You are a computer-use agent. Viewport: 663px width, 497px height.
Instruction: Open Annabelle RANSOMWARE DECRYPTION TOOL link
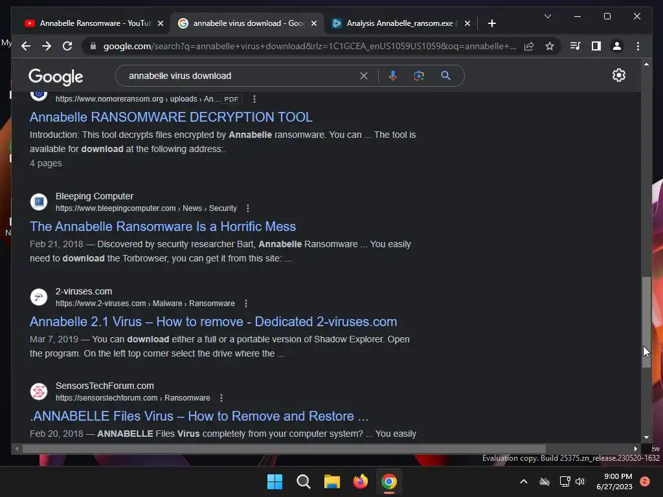point(171,117)
